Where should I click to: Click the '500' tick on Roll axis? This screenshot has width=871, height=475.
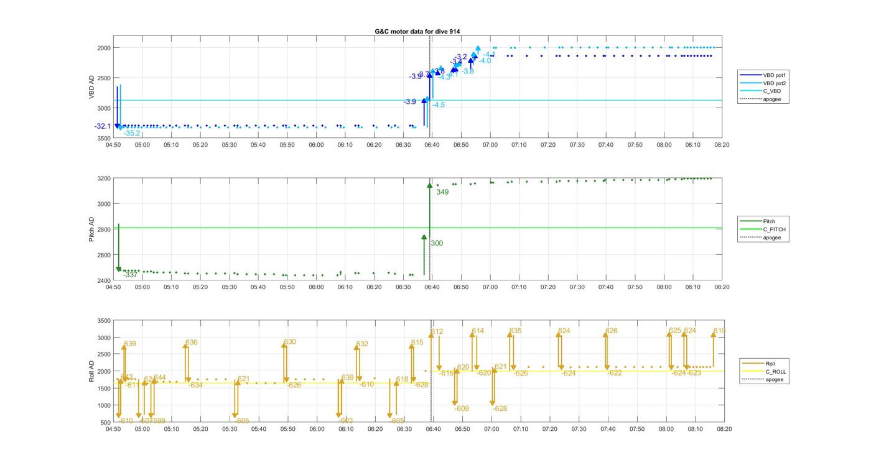[106, 423]
